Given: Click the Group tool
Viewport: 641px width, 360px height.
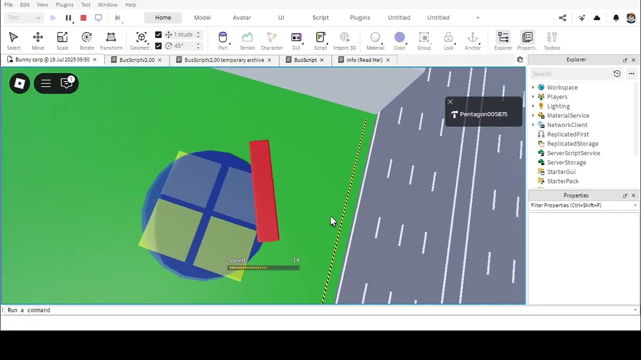Looking at the screenshot, I should point(424,41).
